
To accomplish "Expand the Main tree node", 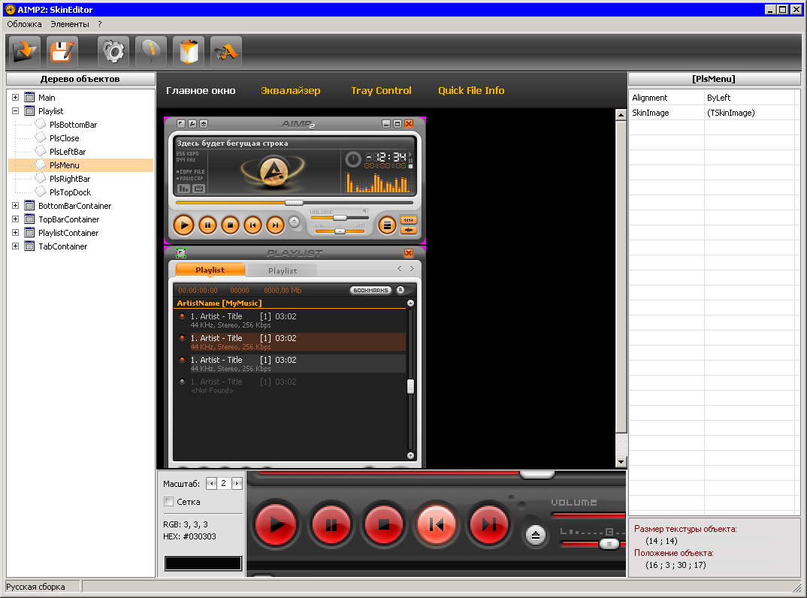I will [16, 97].
